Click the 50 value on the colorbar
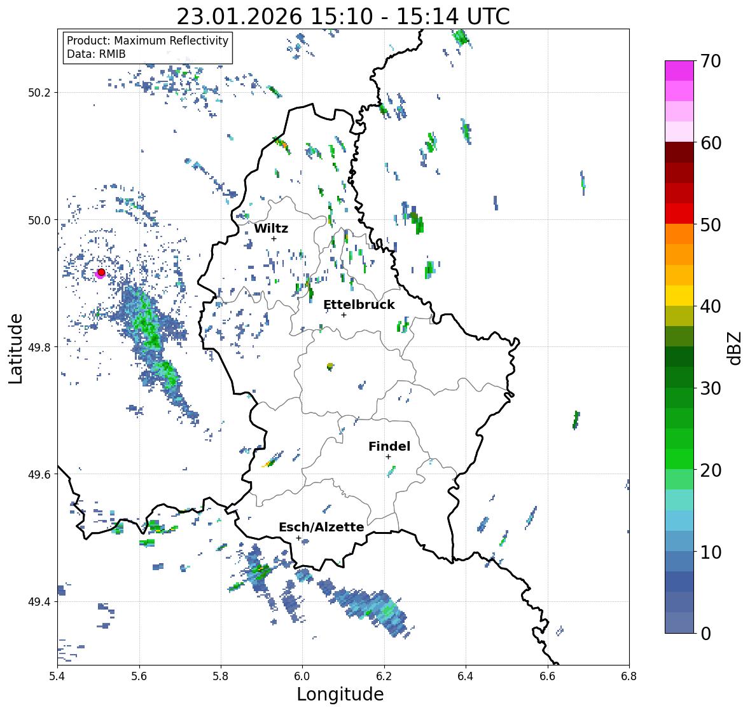This screenshot has width=750, height=710. point(711,224)
